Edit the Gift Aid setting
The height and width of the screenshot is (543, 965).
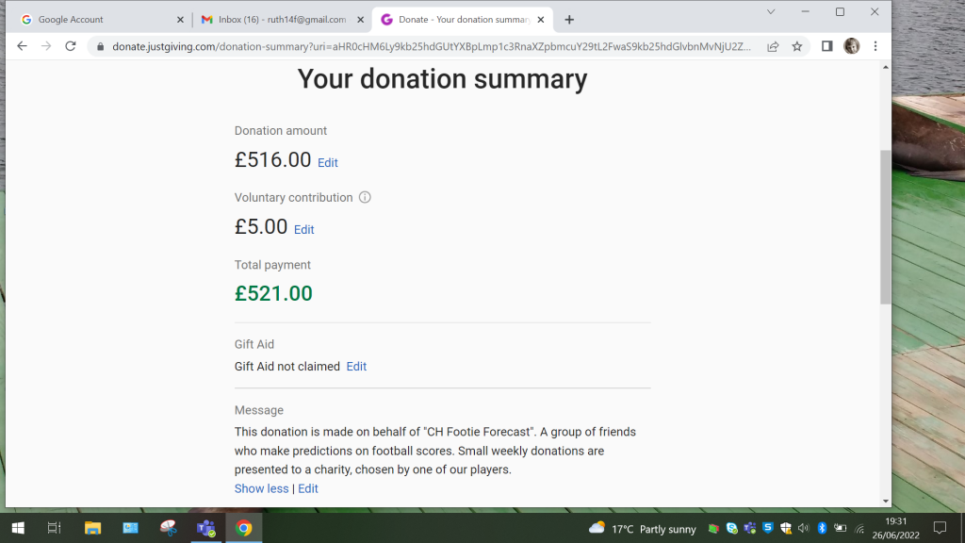pos(356,367)
